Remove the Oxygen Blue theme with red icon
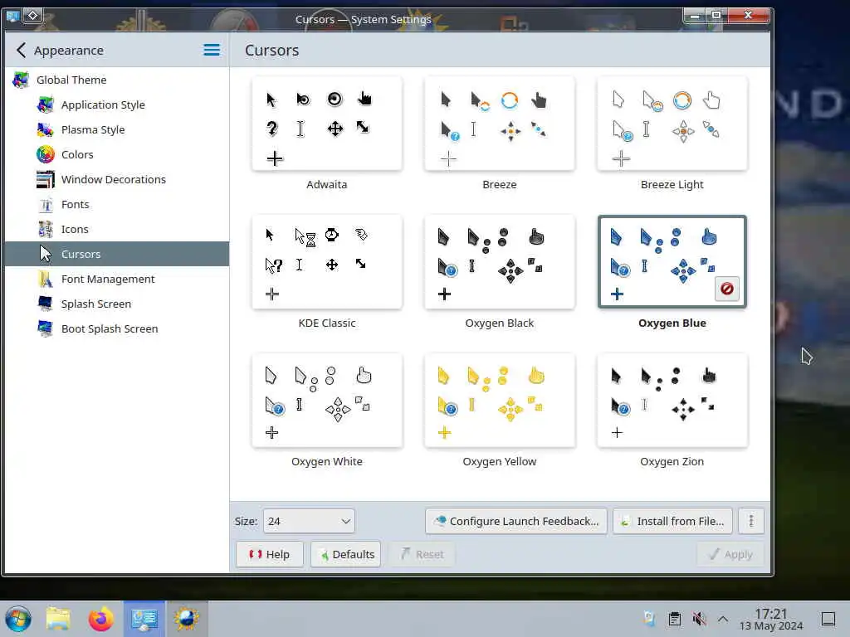Image resolution: width=850 pixels, height=637 pixels. click(727, 289)
